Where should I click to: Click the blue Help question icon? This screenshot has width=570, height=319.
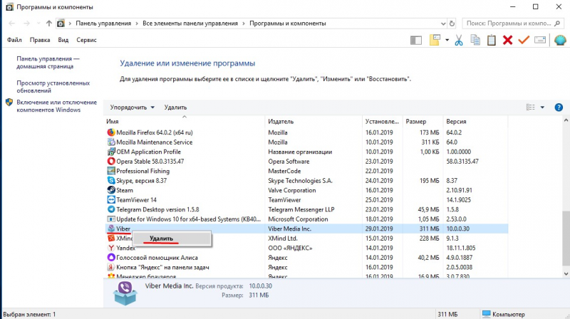(x=559, y=108)
